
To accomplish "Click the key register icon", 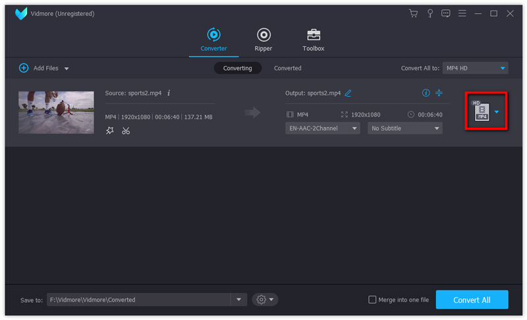I will (x=430, y=13).
